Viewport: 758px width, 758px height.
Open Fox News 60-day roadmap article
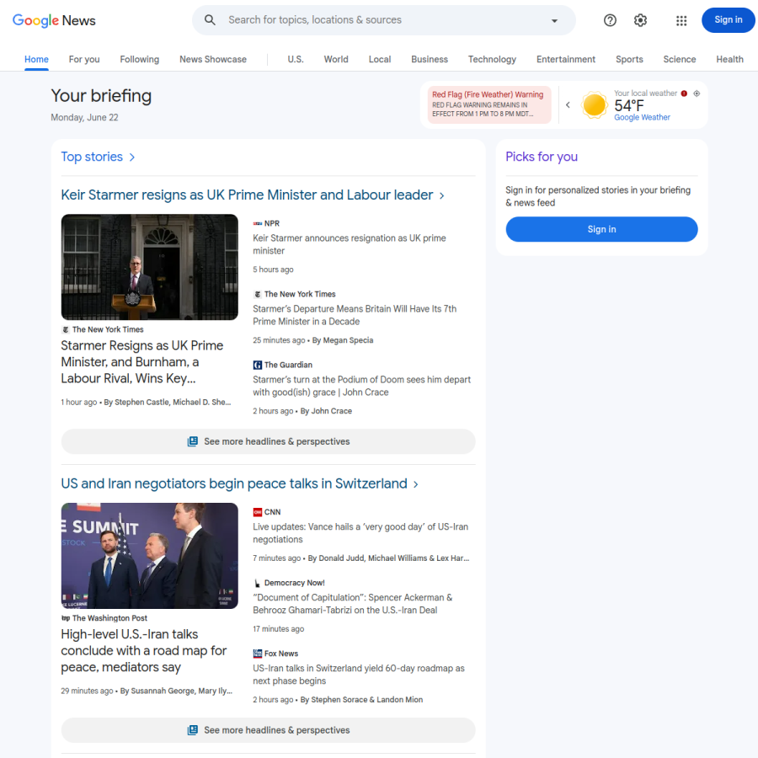click(x=359, y=675)
